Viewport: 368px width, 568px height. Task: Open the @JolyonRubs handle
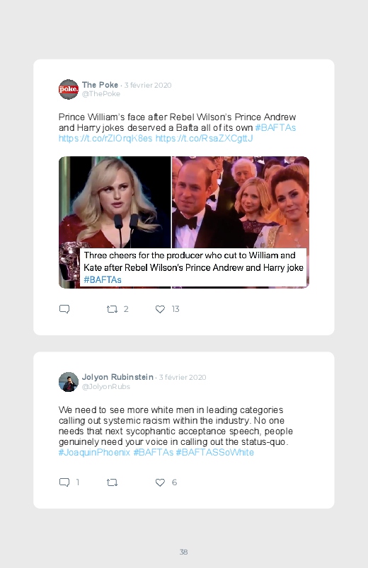(x=106, y=386)
